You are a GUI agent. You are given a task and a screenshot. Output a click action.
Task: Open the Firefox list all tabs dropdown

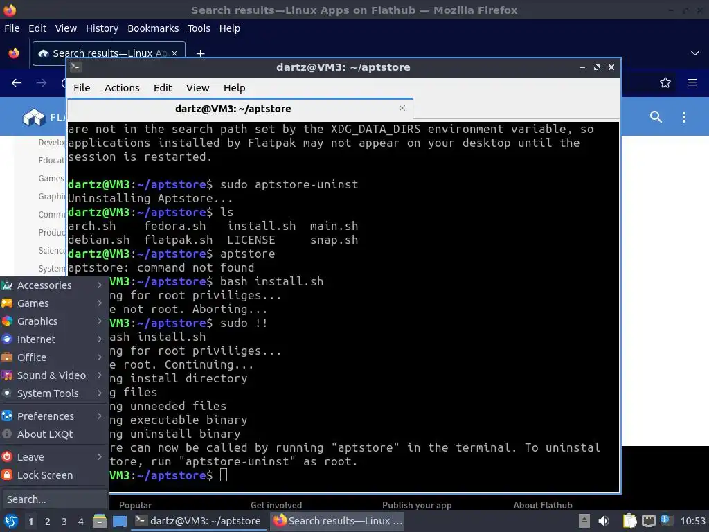click(695, 53)
